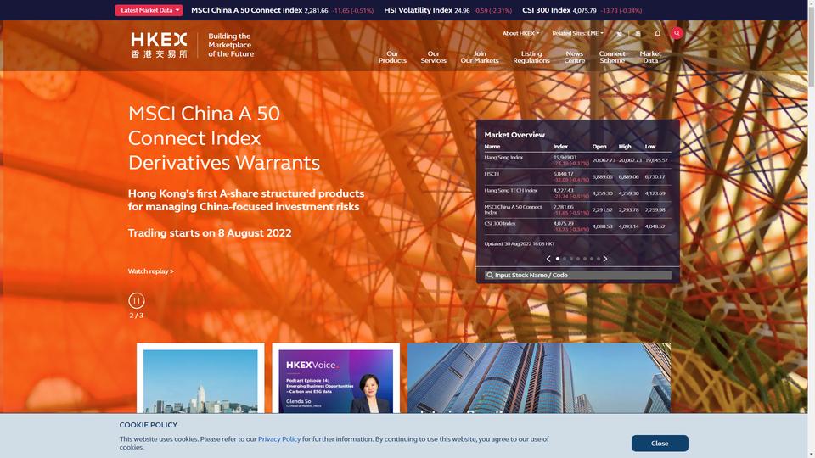Click 'Updated: 30 Aug 2022 16:08 HKT' text
The width and height of the screenshot is (815, 458).
tap(520, 243)
